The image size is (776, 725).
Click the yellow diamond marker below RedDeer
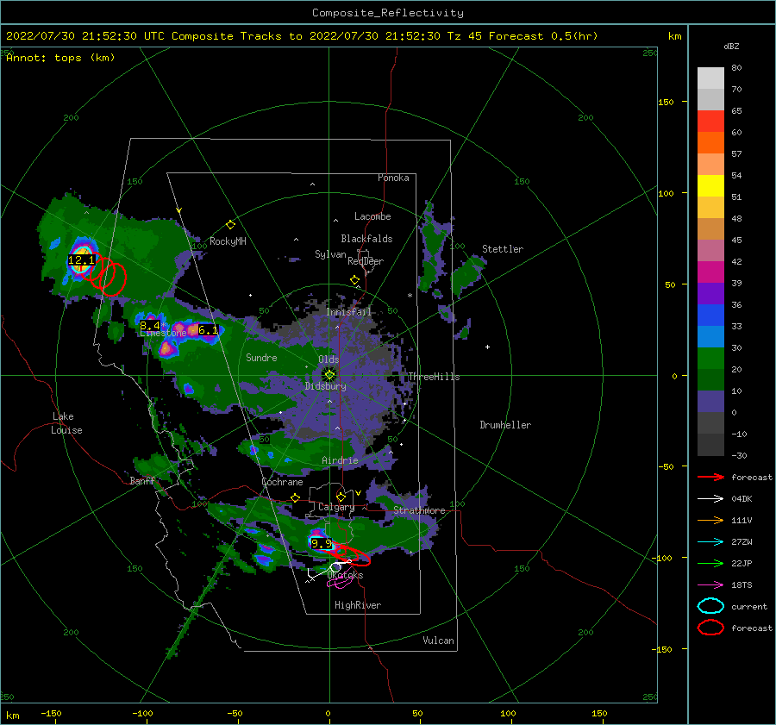coord(355,280)
